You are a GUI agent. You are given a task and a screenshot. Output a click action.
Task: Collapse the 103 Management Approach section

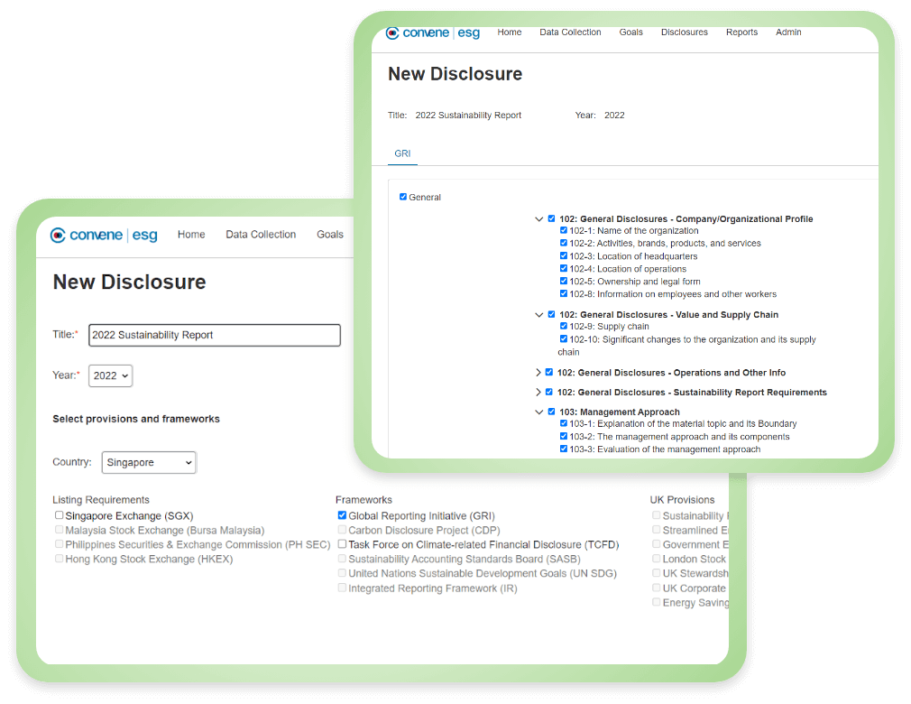[538, 412]
